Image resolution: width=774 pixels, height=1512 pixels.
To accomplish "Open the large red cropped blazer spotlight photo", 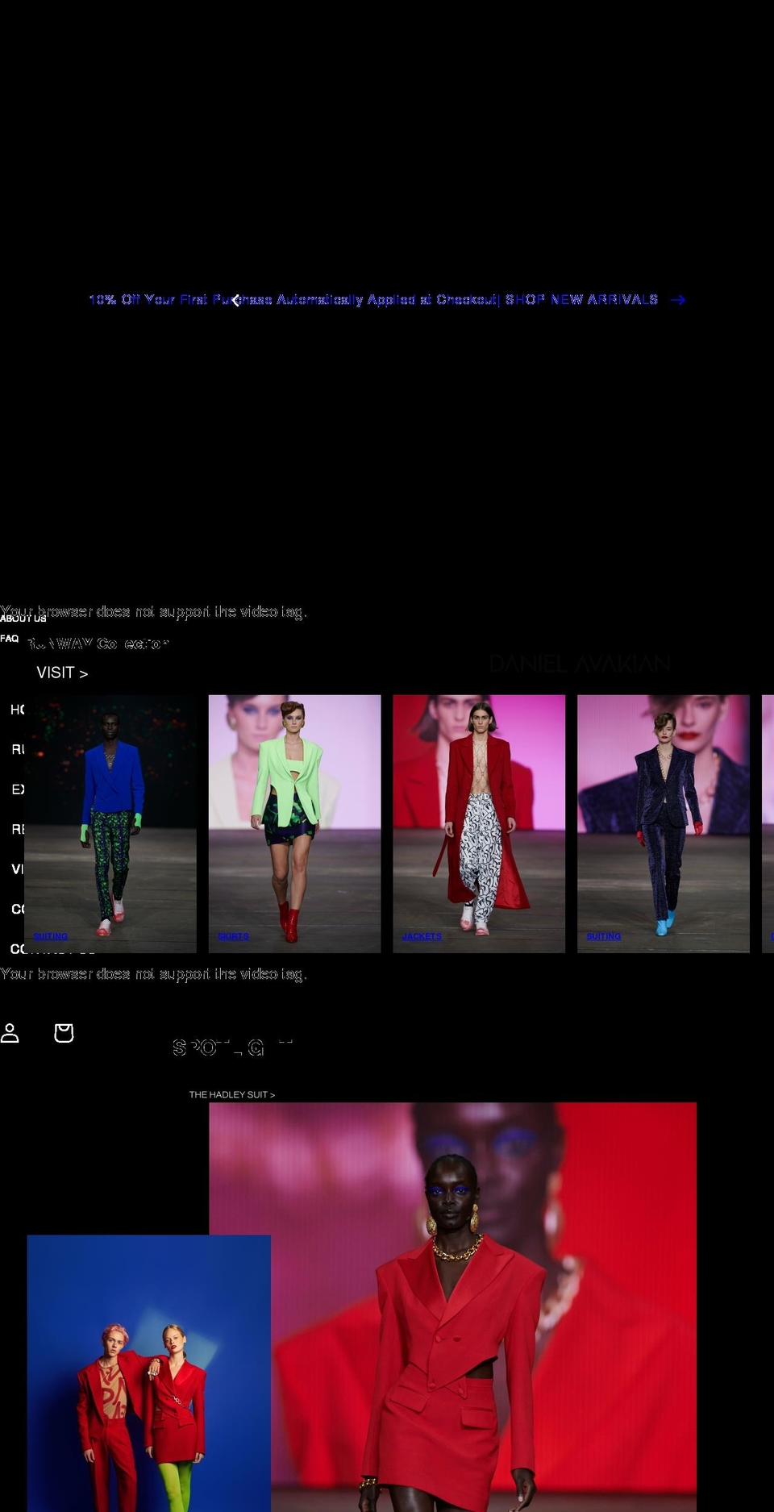I will 452,1306.
